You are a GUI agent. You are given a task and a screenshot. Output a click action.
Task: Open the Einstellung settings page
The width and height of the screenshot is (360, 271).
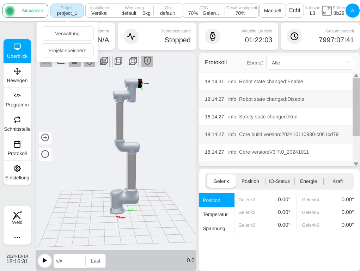pyautogui.click(x=17, y=173)
